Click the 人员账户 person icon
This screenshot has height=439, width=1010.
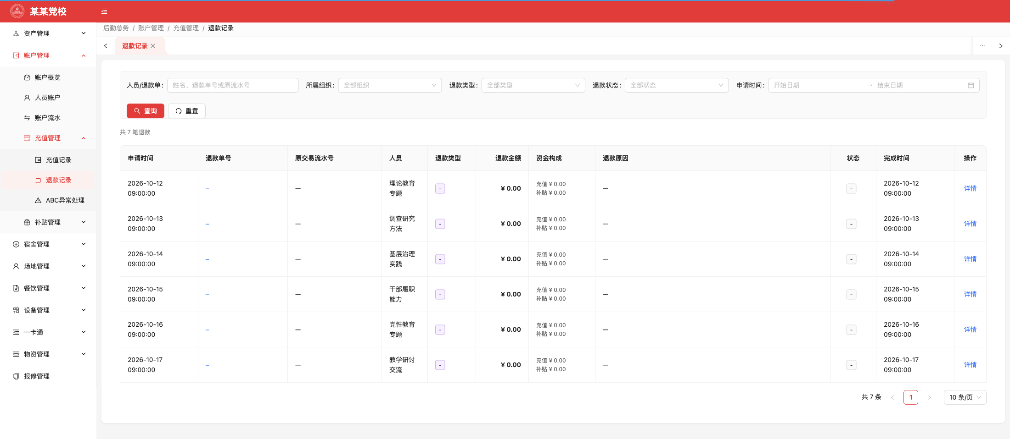(x=27, y=98)
